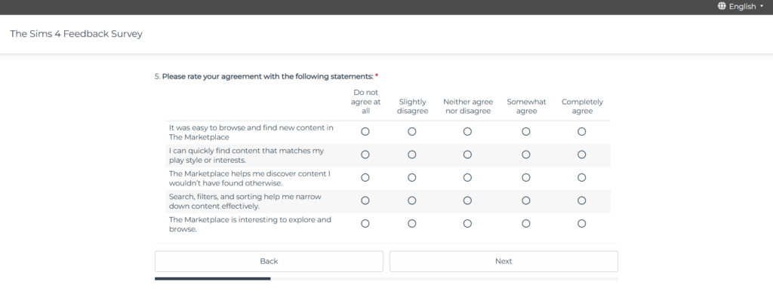Open the English language dropdown

click(741, 6)
